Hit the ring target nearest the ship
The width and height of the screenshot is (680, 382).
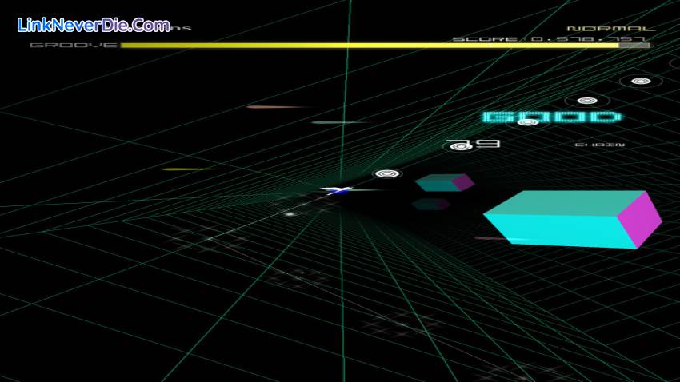[387, 173]
